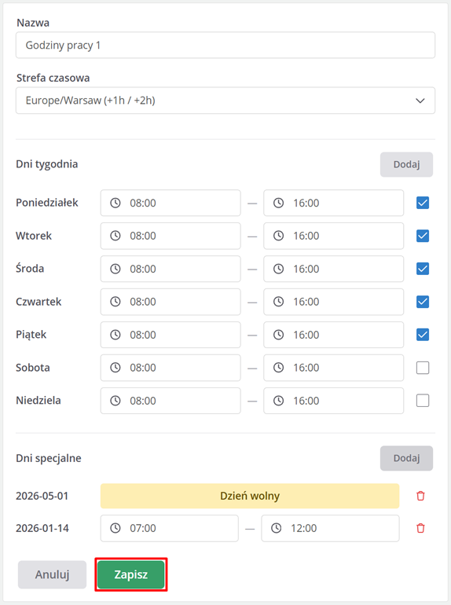The height and width of the screenshot is (605, 451).
Task: Click clock icon in Poniedziałek start time
Action: click(x=115, y=203)
